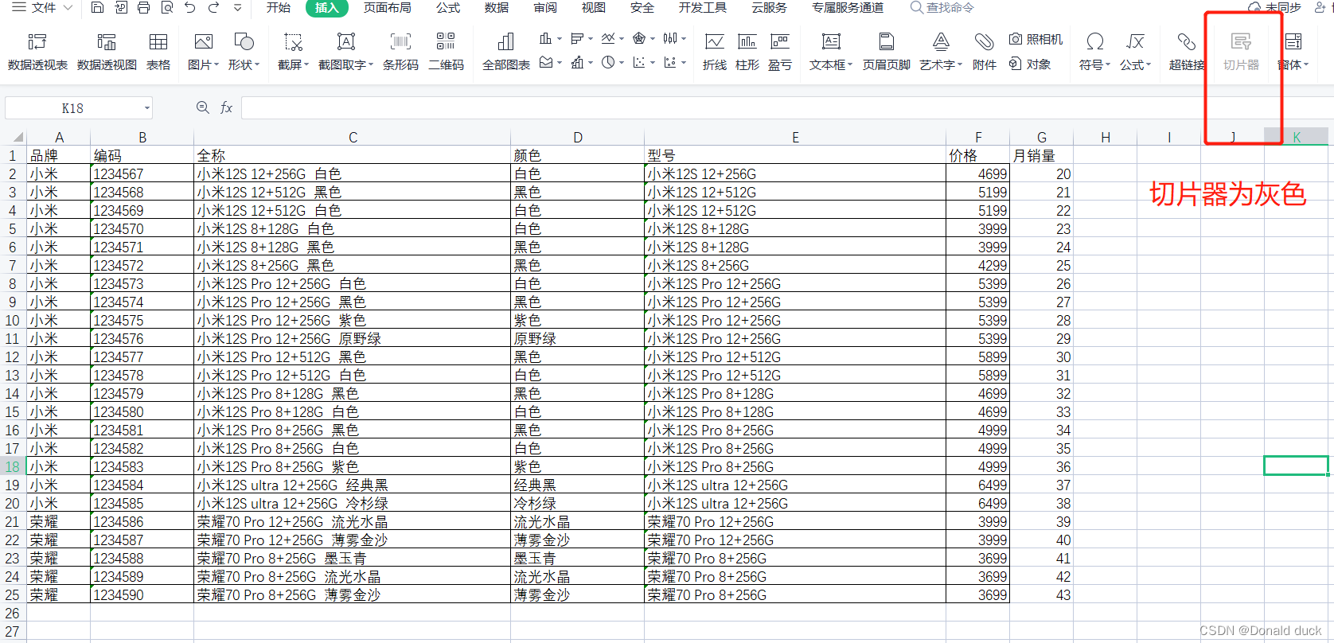The height and width of the screenshot is (643, 1334).
Task: Insert a hyperlink (超链接)
Action: 1187,52
